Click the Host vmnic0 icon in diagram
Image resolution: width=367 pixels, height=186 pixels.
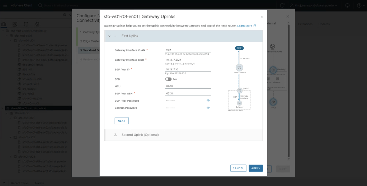[x=239, y=68]
